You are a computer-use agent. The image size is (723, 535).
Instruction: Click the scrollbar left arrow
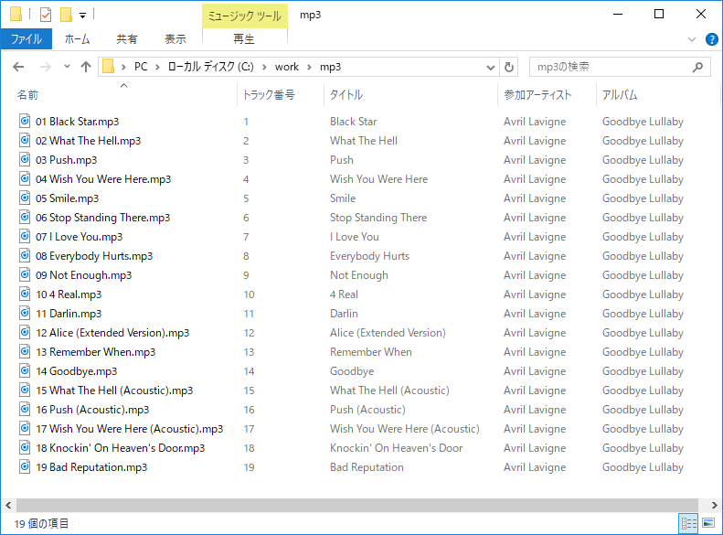(8, 505)
